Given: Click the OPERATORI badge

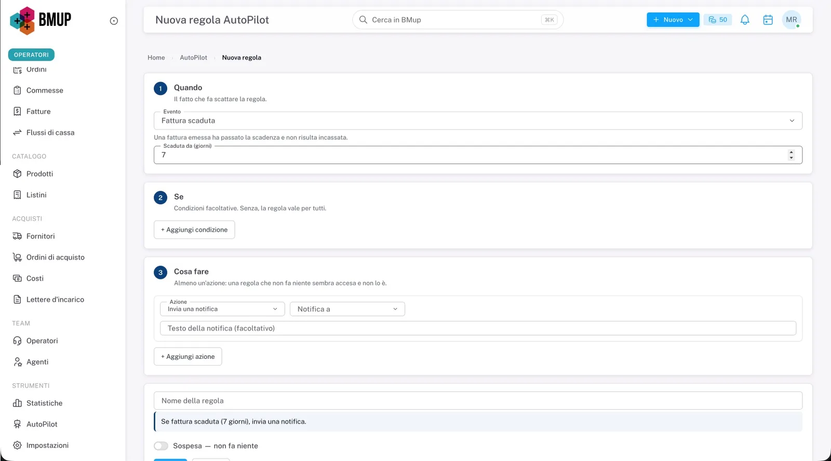Looking at the screenshot, I should [x=31, y=54].
